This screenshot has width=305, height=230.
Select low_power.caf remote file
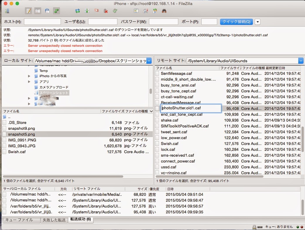[x=228, y=138]
